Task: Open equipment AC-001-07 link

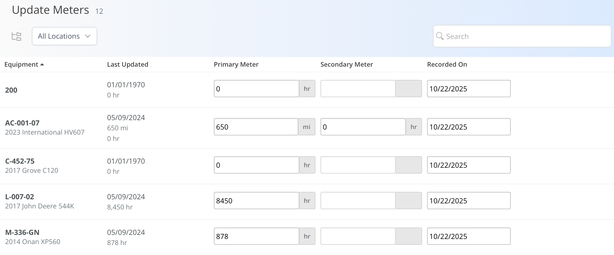Action: [x=22, y=123]
